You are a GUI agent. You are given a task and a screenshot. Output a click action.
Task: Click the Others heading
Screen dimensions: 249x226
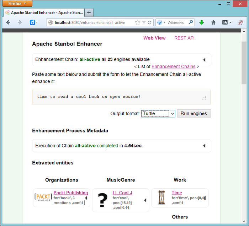[180, 217]
